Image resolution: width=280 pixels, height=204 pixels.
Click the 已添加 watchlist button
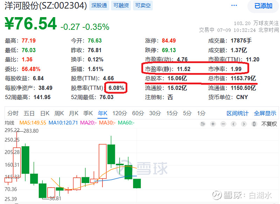264,6
